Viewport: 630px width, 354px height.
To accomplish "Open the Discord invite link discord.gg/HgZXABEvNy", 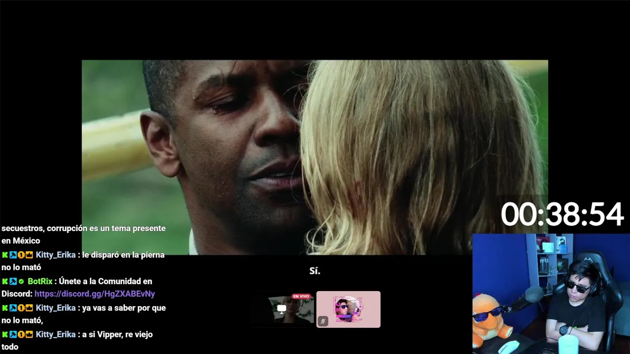I will click(x=94, y=294).
